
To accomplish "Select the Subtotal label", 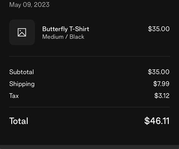I will [x=22, y=72].
